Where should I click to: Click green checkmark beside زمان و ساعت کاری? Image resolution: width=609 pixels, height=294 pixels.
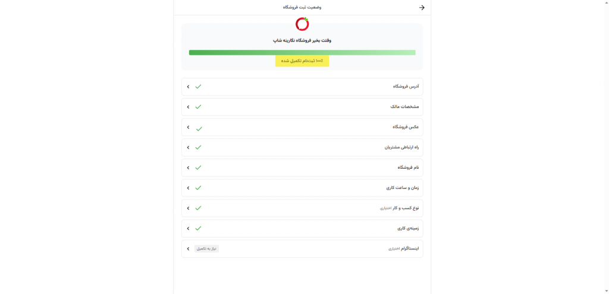[198, 188]
